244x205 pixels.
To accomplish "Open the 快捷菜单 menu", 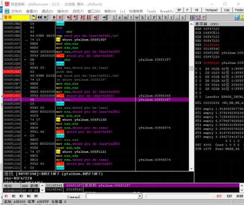I will [x=136, y=11].
